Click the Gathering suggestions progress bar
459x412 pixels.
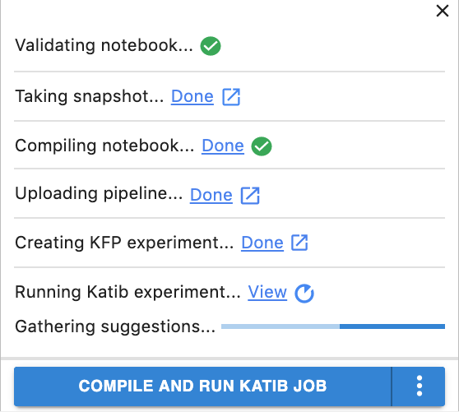[x=333, y=326]
